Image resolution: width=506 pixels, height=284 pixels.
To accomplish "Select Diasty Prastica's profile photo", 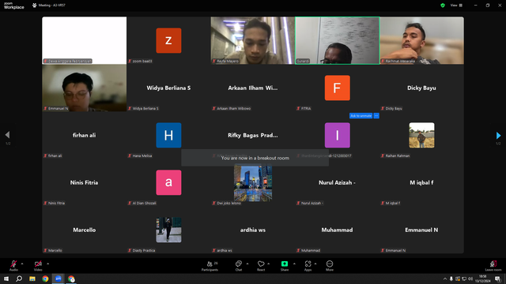I will (x=168, y=230).
